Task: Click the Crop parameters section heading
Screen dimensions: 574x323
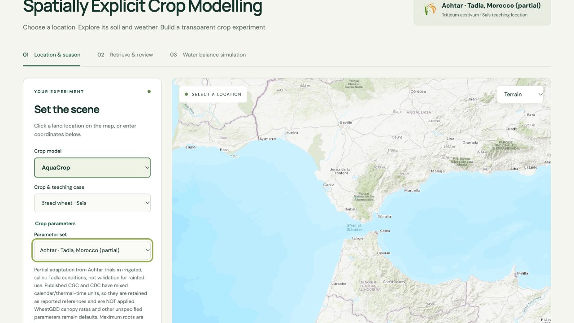Action: click(55, 223)
